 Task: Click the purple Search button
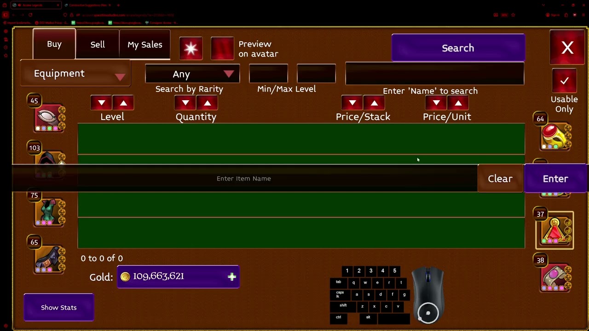click(458, 48)
